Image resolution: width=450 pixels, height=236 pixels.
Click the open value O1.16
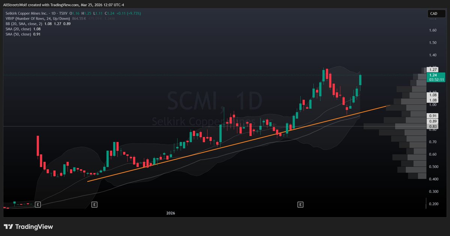(x=74, y=14)
